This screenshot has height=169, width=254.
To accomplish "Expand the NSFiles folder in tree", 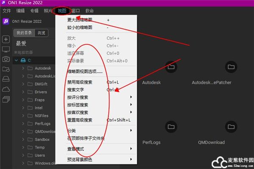I will pyautogui.click(x=23, y=116).
